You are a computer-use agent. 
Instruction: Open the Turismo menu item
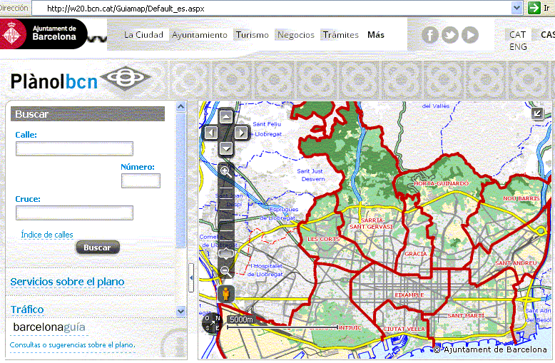253,35
